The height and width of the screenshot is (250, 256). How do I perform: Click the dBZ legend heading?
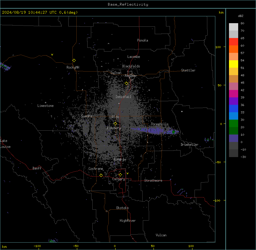pos(241,16)
